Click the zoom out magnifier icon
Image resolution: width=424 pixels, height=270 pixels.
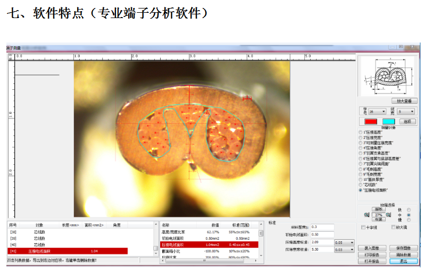pos(367,215)
